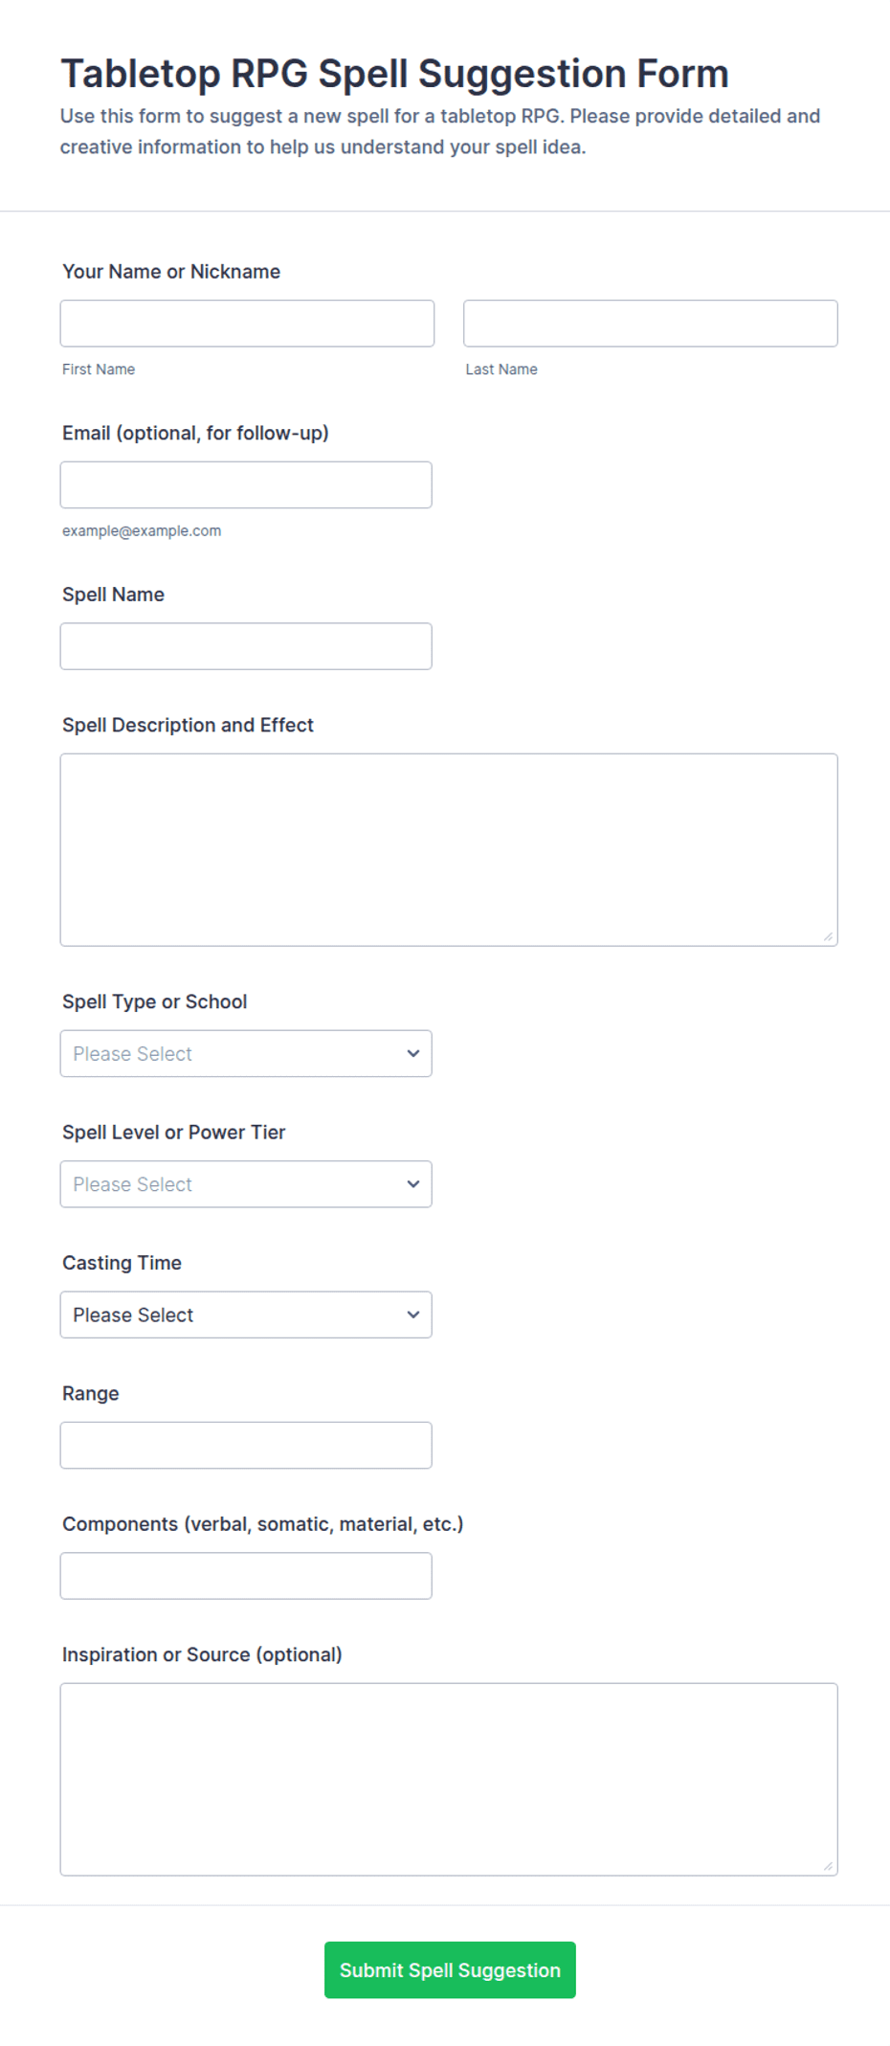Click the resize grip of Spell Description textarea
The image size is (890, 2046).
(x=828, y=936)
